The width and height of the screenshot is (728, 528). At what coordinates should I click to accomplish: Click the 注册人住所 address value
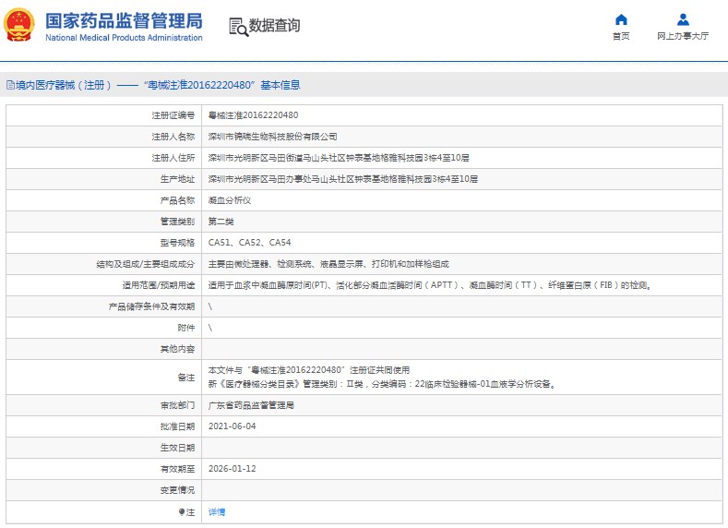[339, 158]
